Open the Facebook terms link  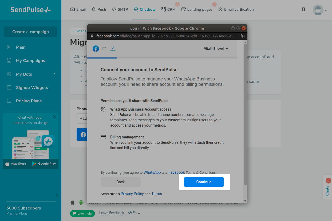click(x=176, y=172)
